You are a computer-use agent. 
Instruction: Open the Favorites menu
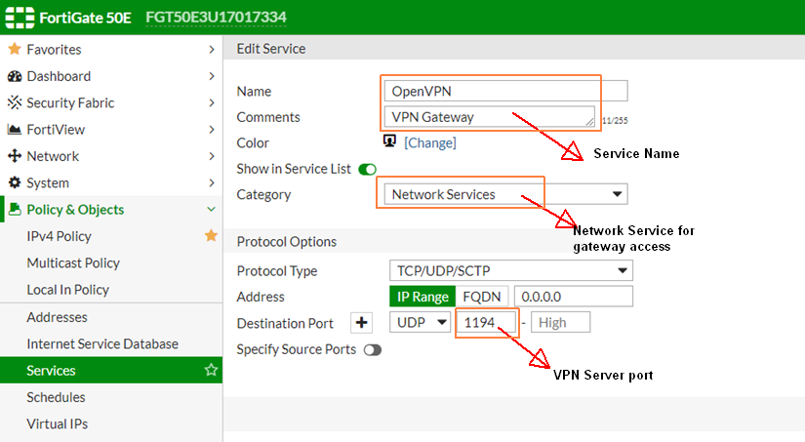click(111, 50)
